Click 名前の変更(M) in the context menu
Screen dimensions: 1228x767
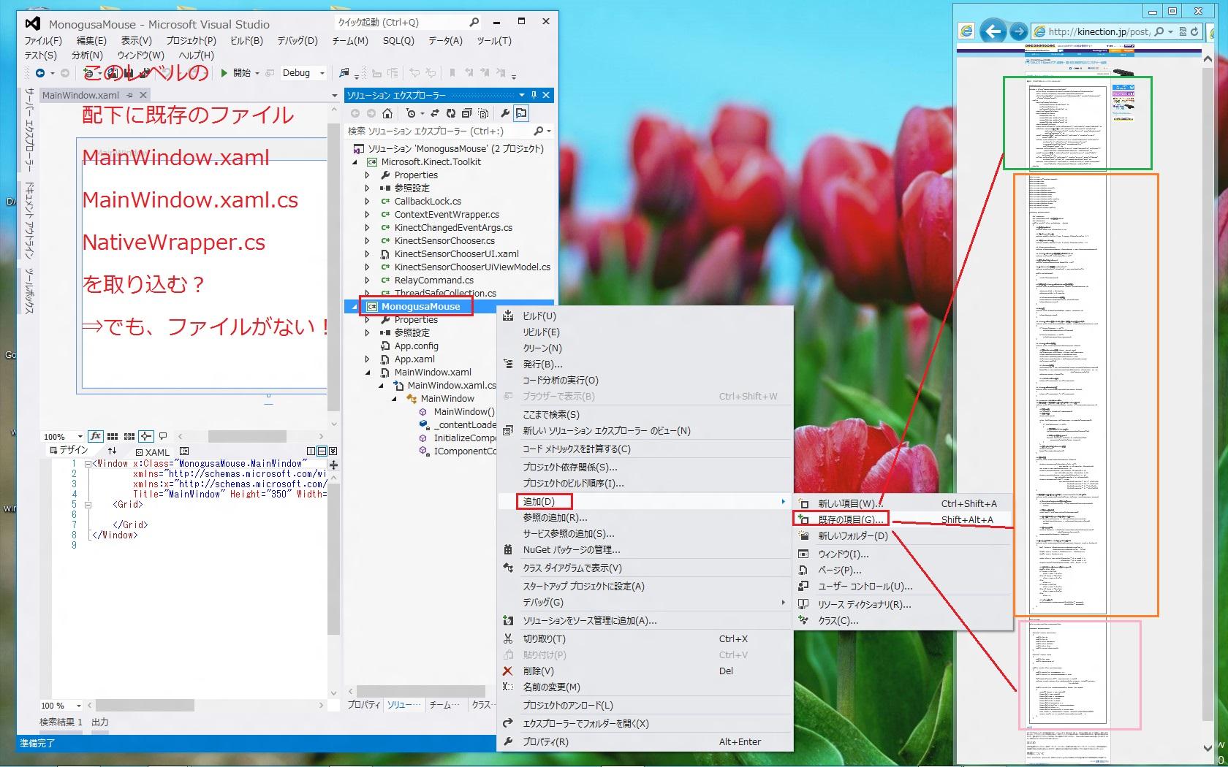645,687
